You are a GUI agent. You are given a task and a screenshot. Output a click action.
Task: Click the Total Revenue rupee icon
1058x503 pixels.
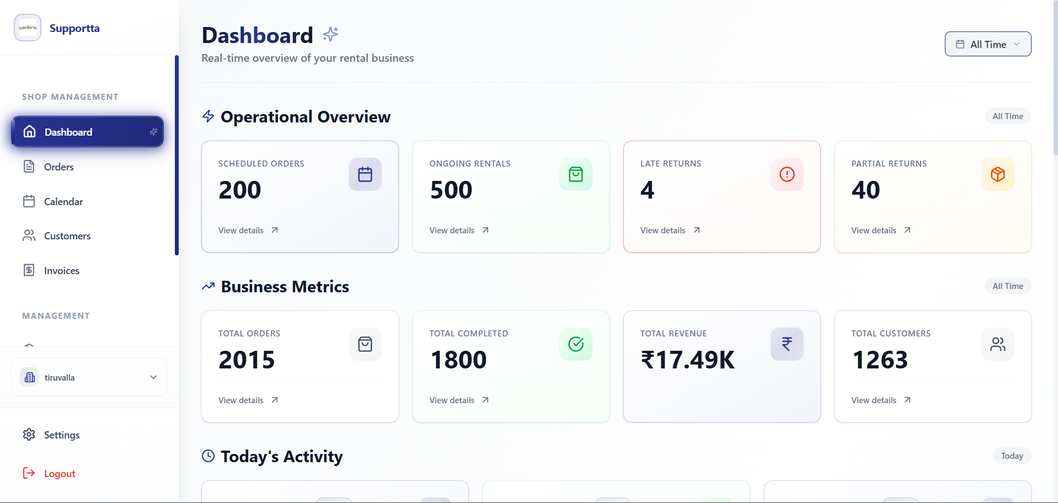787,344
